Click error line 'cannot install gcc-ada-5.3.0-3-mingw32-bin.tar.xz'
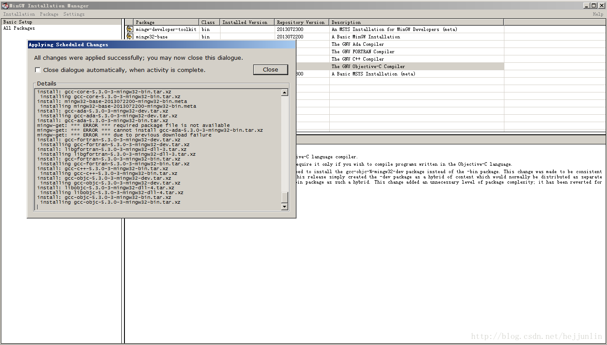Image resolution: width=607 pixels, height=345 pixels. [x=150, y=130]
